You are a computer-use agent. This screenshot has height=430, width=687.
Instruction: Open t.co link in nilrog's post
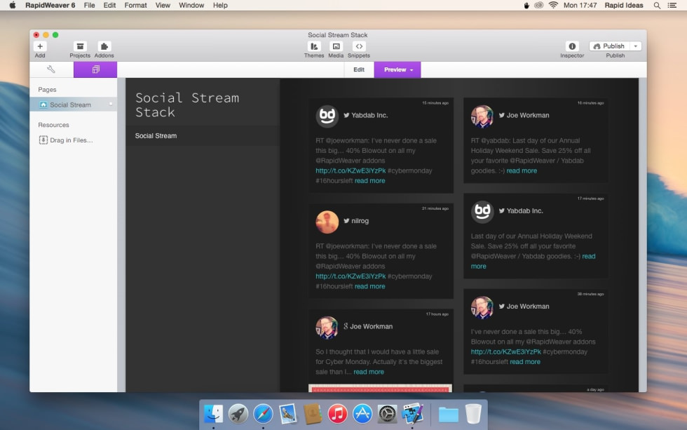click(351, 276)
